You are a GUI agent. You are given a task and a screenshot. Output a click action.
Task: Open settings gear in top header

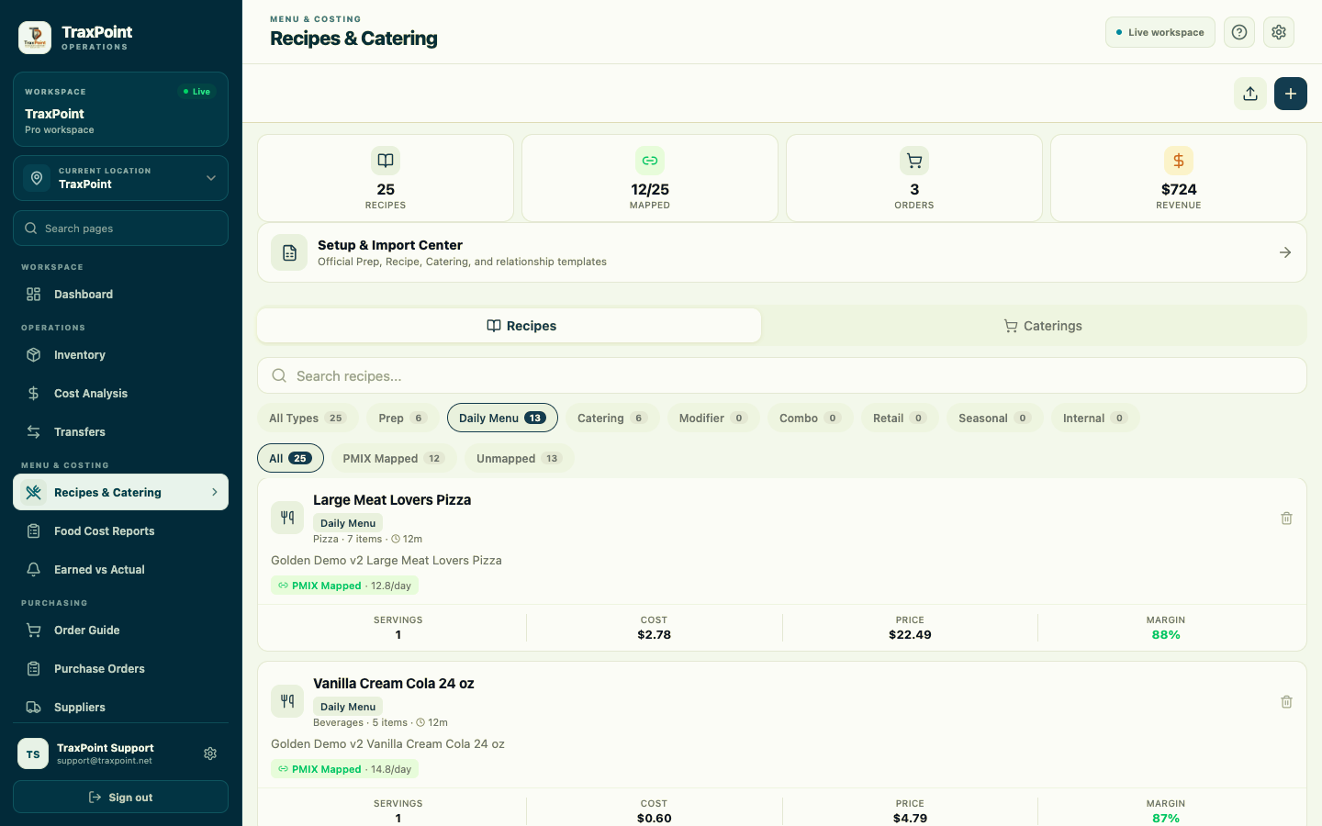(1279, 32)
